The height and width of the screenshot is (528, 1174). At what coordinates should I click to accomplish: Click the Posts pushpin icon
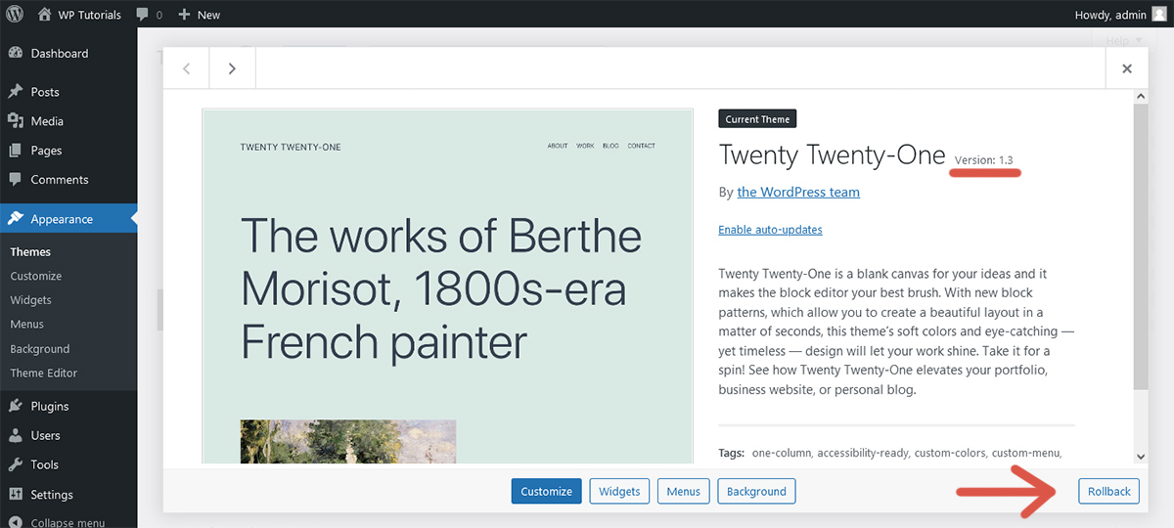(16, 92)
